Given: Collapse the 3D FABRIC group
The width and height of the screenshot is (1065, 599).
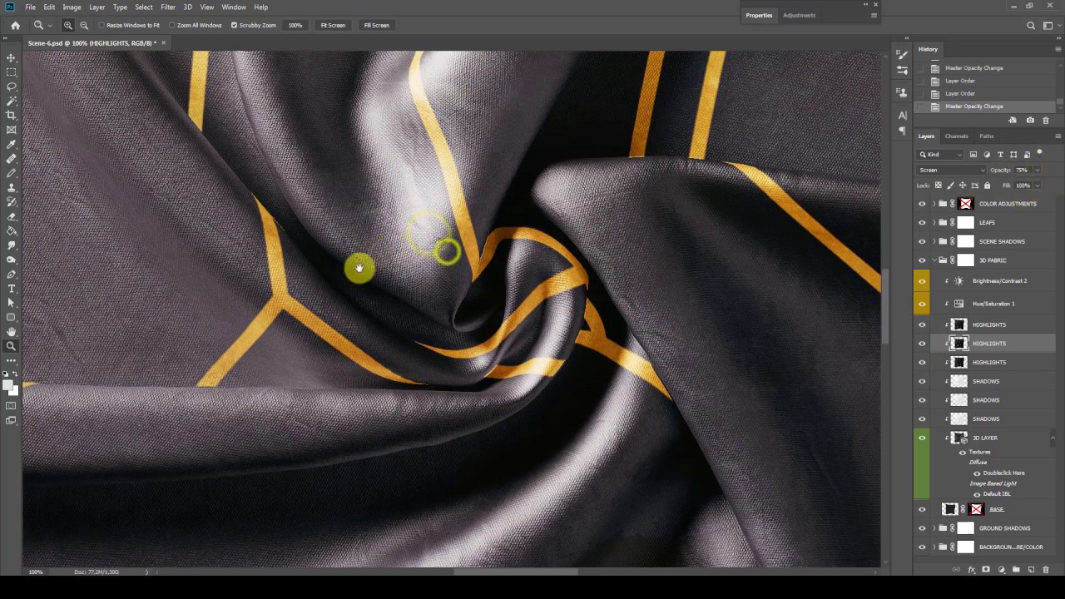Looking at the screenshot, I should click(934, 260).
